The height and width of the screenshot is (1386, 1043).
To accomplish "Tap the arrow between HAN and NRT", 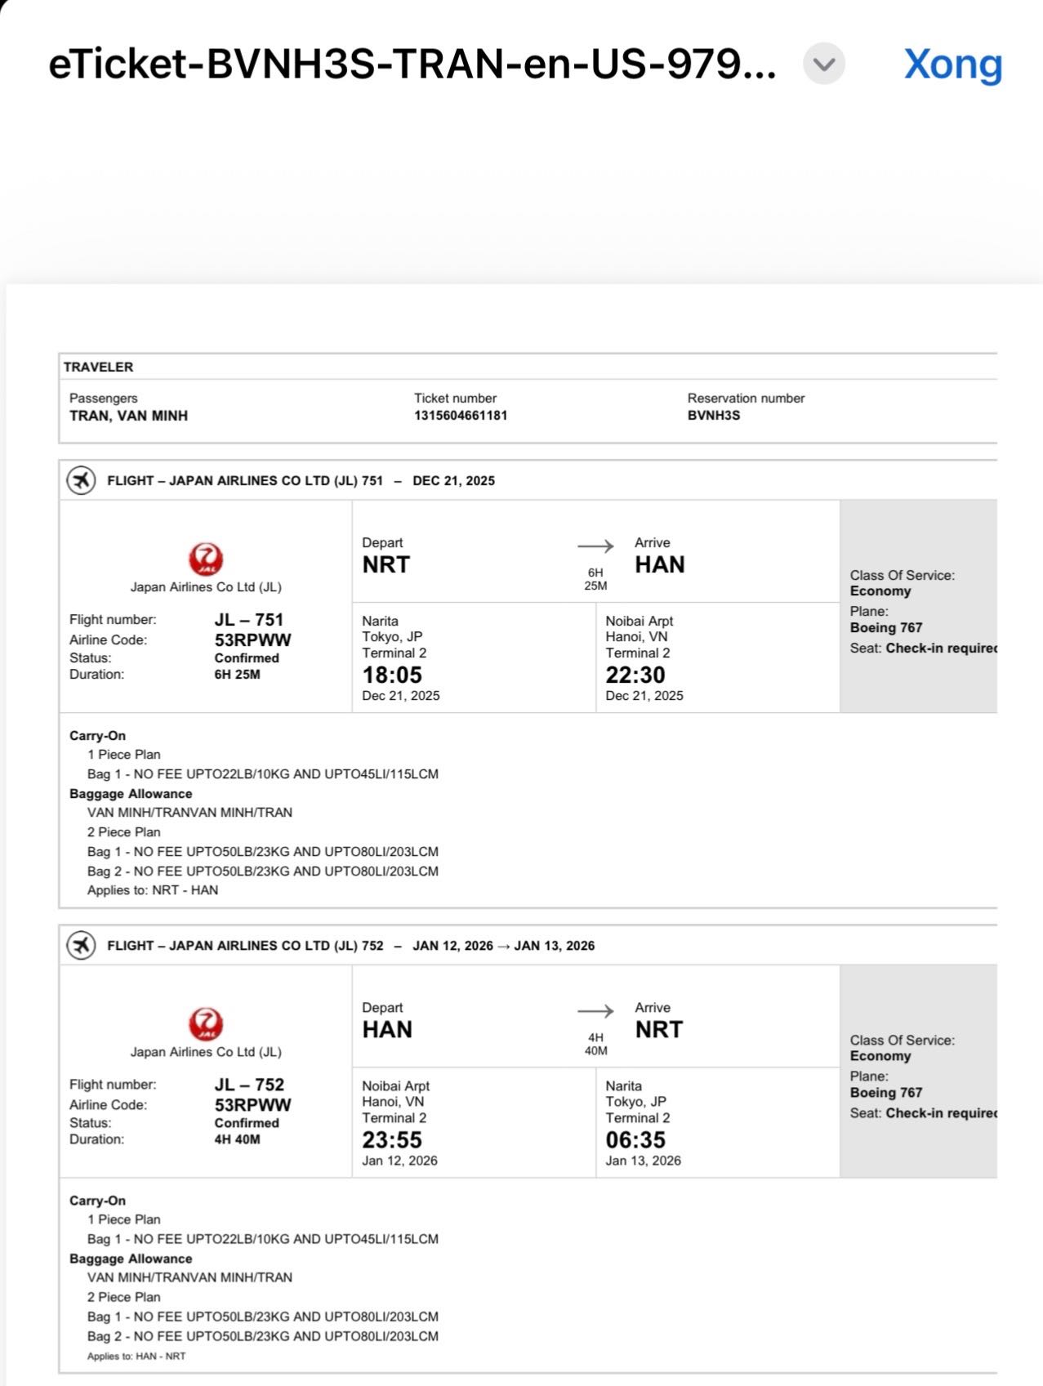I will tap(595, 1011).
